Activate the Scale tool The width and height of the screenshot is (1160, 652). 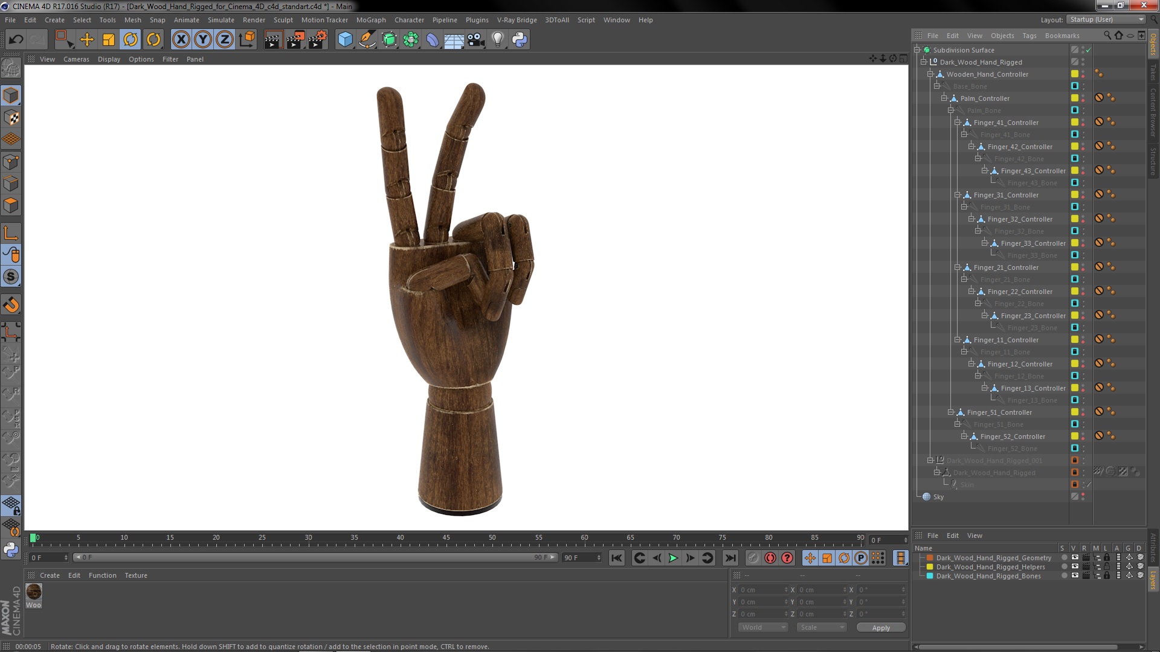109,40
